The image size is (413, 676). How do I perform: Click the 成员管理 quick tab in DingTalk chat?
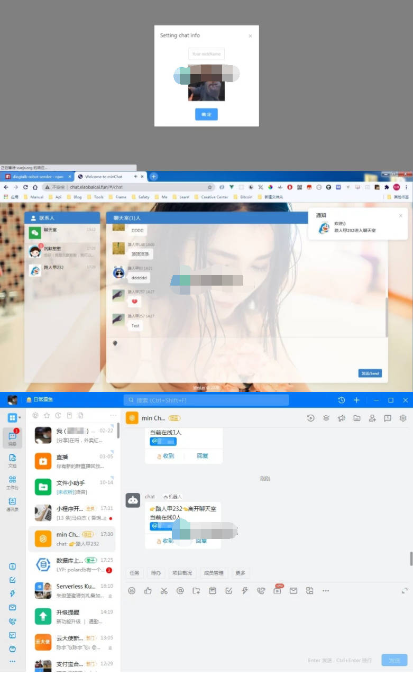(214, 573)
